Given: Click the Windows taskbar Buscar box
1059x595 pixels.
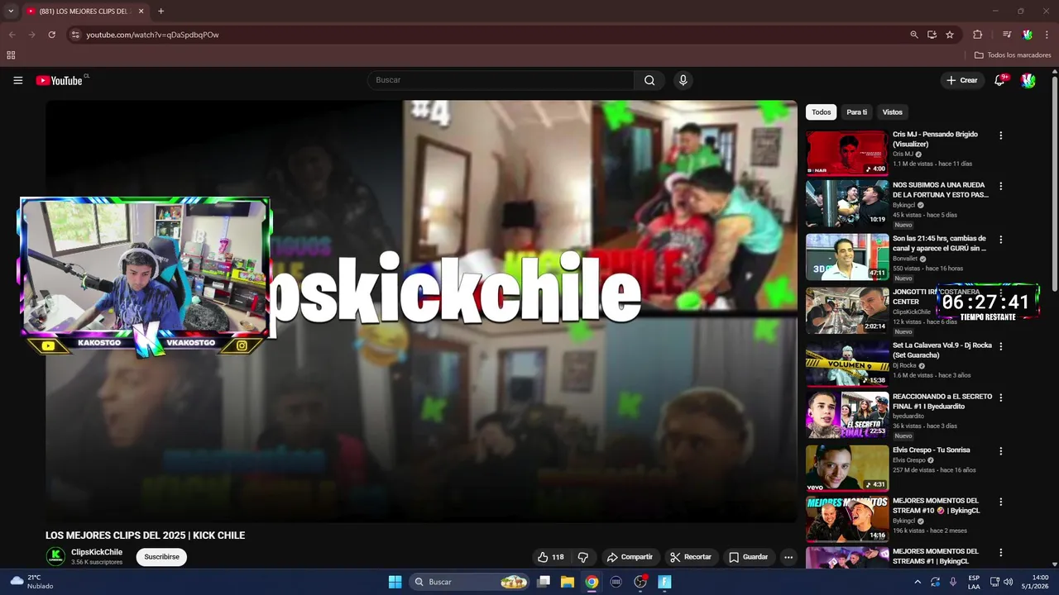Looking at the screenshot, I should click(471, 582).
